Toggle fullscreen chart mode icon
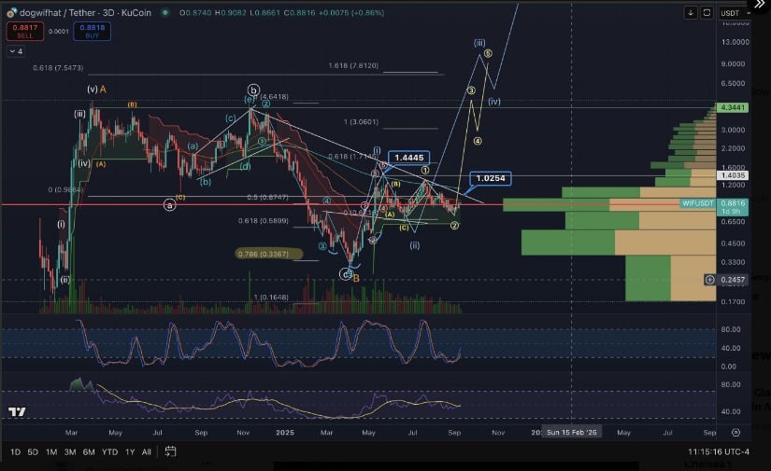The width and height of the screenshot is (771, 471). click(707, 13)
